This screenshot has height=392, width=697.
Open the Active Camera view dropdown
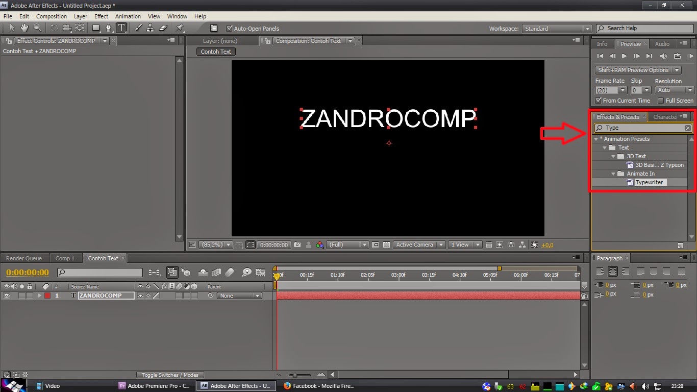tap(419, 245)
